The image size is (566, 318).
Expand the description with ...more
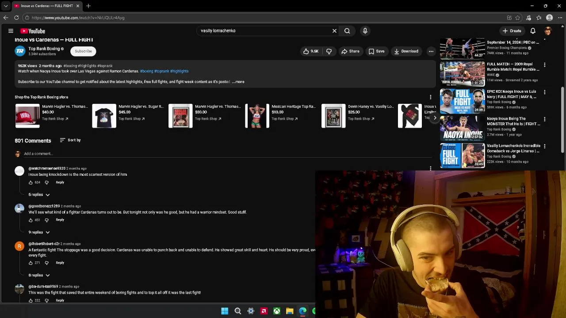click(238, 82)
